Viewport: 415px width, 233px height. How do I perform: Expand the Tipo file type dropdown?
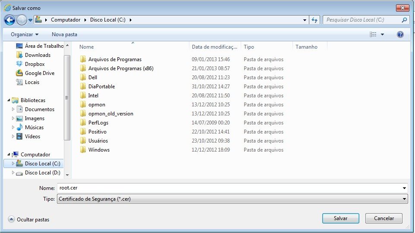(404, 199)
